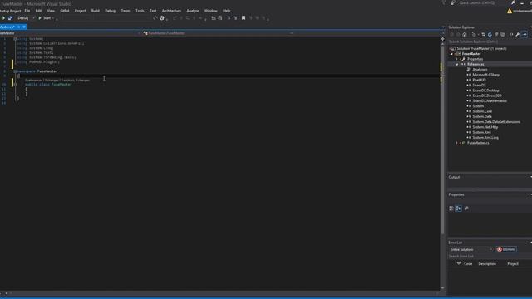Click the save-all icon near Debug dropdown
This screenshot has width=532, height=299.
click(10, 18)
